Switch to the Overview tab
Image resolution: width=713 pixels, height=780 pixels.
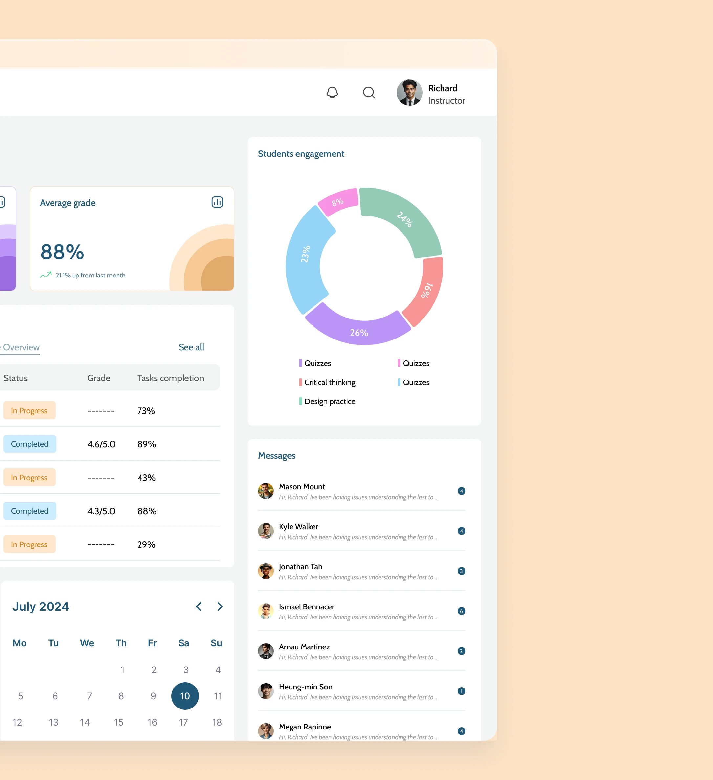(x=21, y=347)
